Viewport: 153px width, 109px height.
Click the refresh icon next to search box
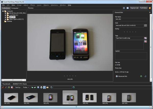74,87
